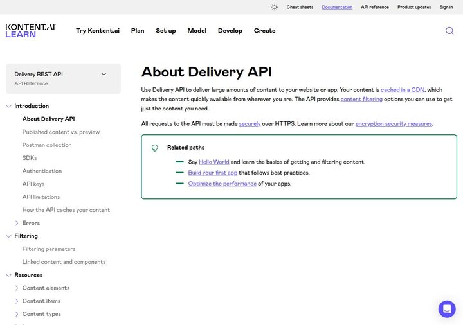Open Published content vs. preview
This screenshot has height=325, width=463.
point(61,132)
